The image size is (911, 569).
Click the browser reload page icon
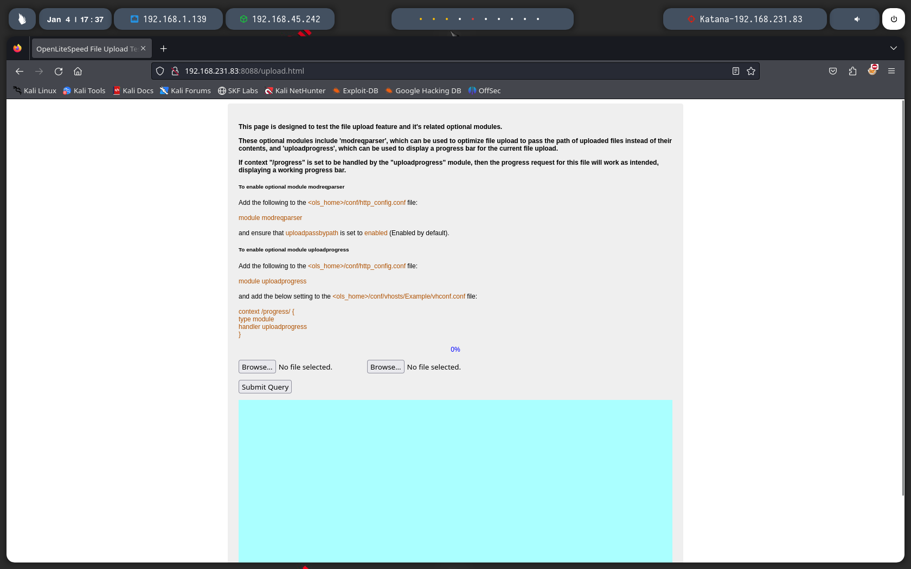click(x=59, y=71)
